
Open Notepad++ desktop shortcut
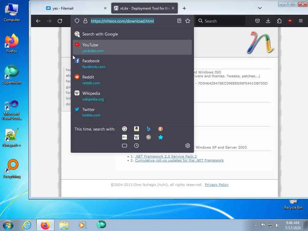[12, 137]
